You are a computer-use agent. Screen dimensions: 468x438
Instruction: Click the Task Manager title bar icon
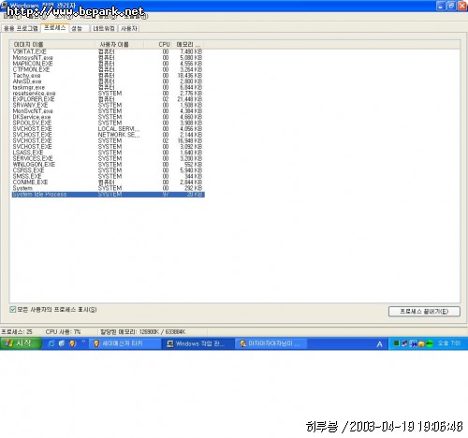coord(5,5)
